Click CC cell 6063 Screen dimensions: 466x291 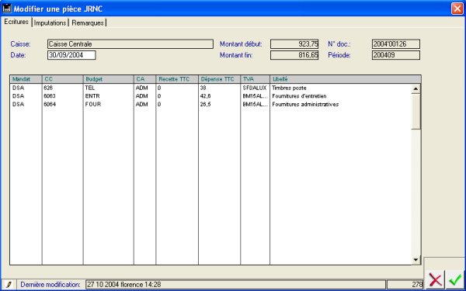[x=50, y=96]
